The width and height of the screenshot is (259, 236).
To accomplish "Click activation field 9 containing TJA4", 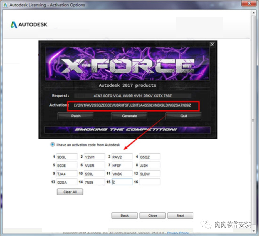I will point(67,173).
